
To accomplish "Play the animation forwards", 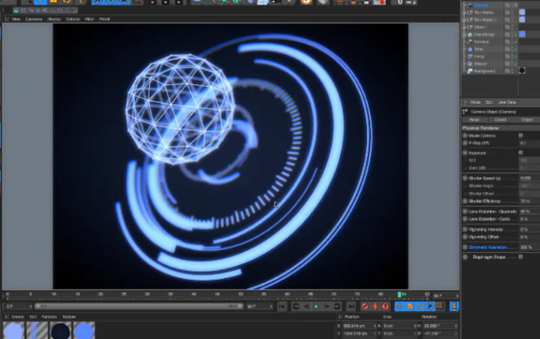I will 316,306.
